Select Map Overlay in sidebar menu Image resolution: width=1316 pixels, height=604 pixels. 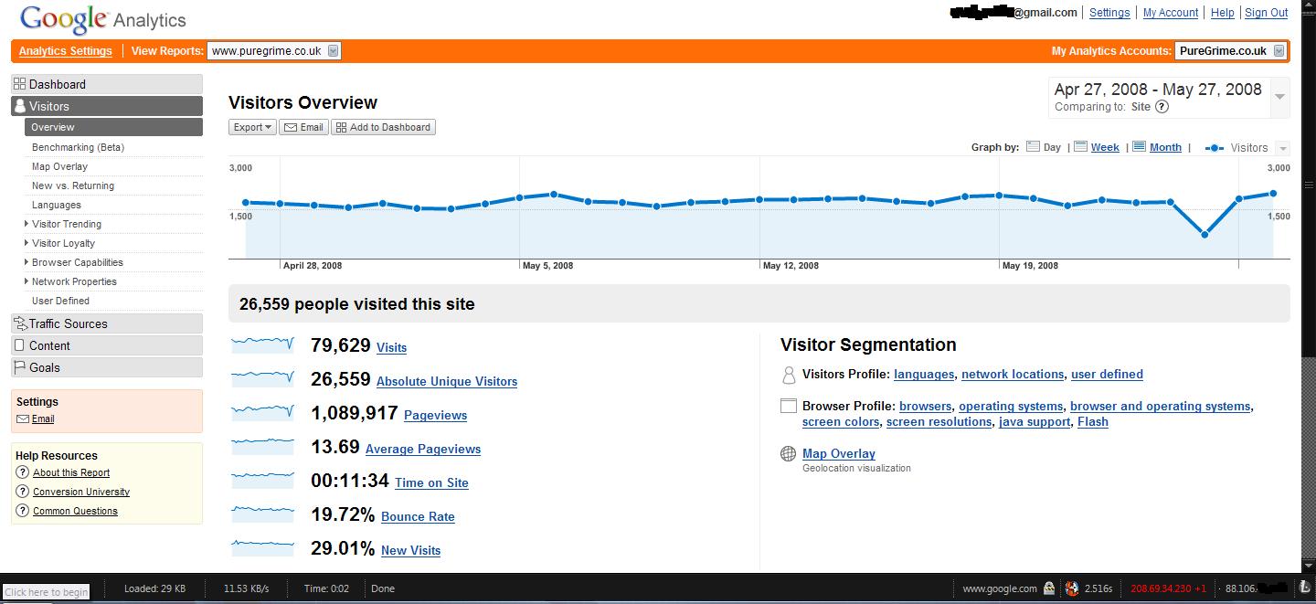point(59,166)
